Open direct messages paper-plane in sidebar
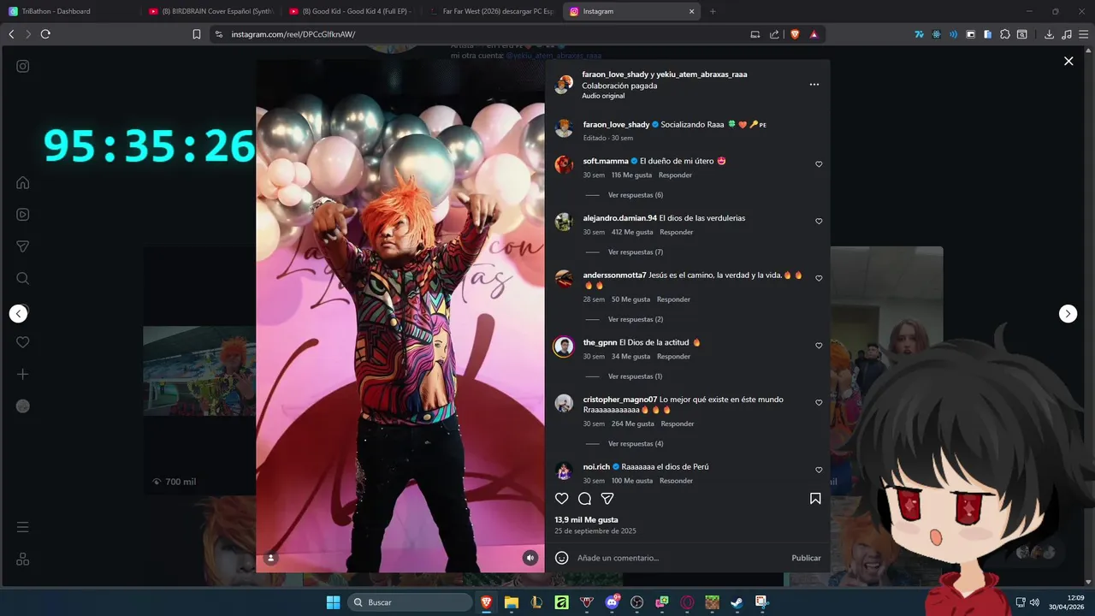 tap(23, 246)
